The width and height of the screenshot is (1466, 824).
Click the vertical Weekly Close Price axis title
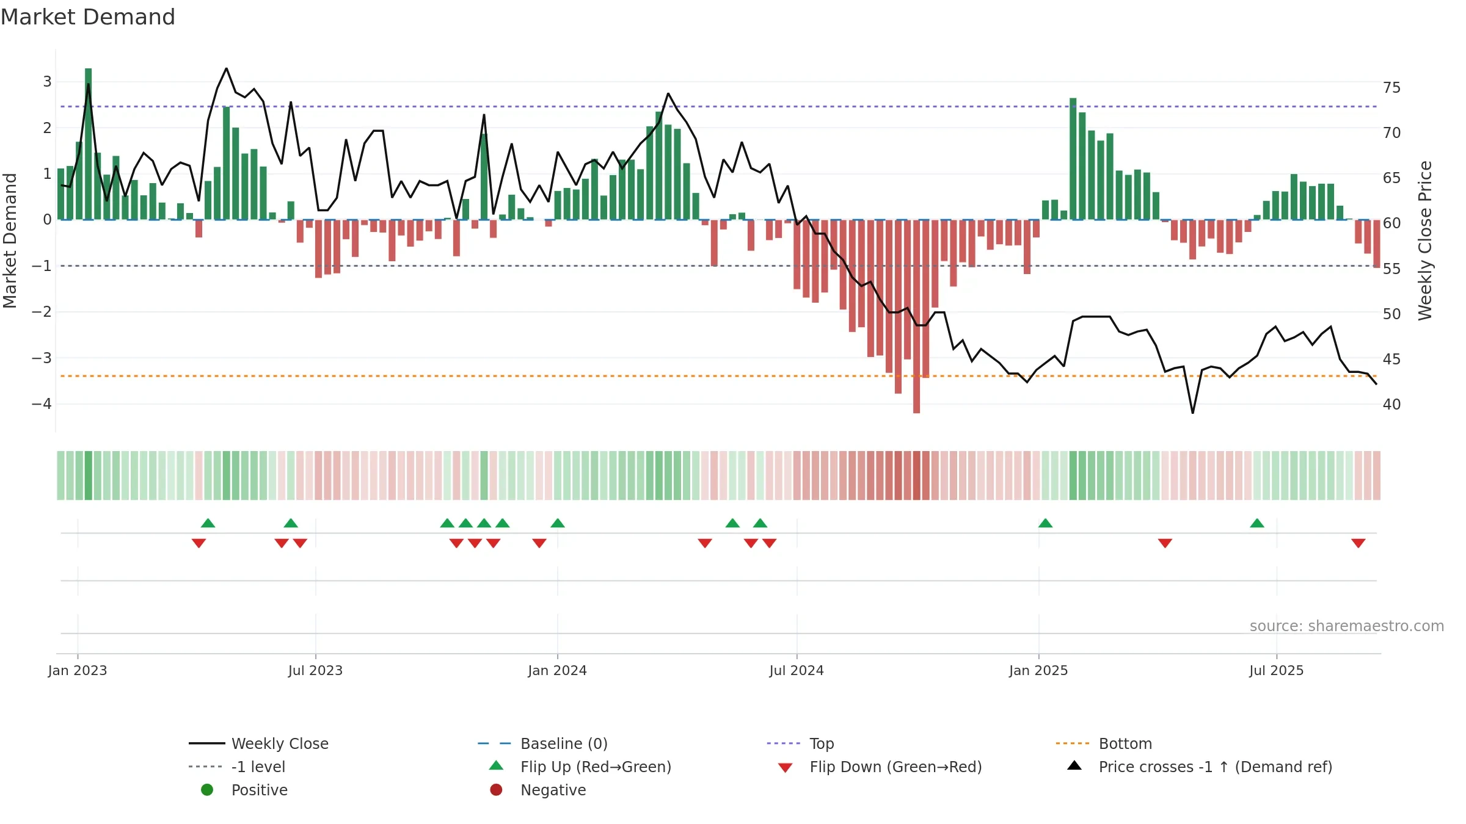pyautogui.click(x=1425, y=240)
